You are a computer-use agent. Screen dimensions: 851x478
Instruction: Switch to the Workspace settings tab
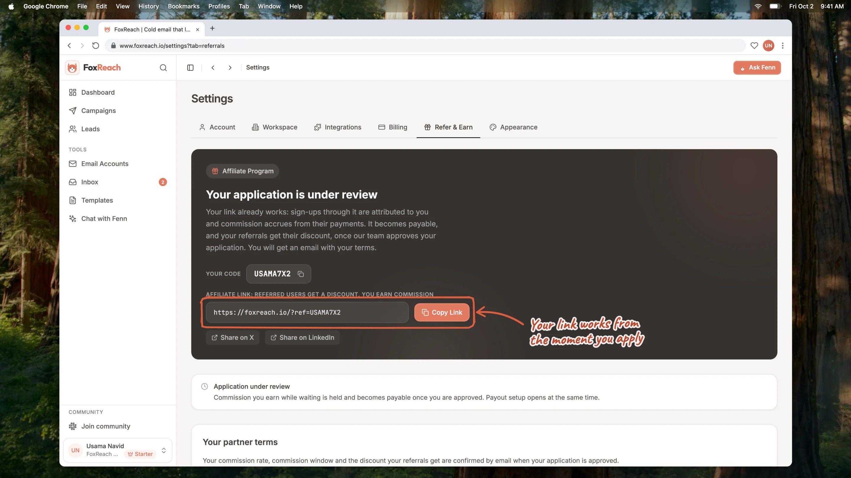274,127
